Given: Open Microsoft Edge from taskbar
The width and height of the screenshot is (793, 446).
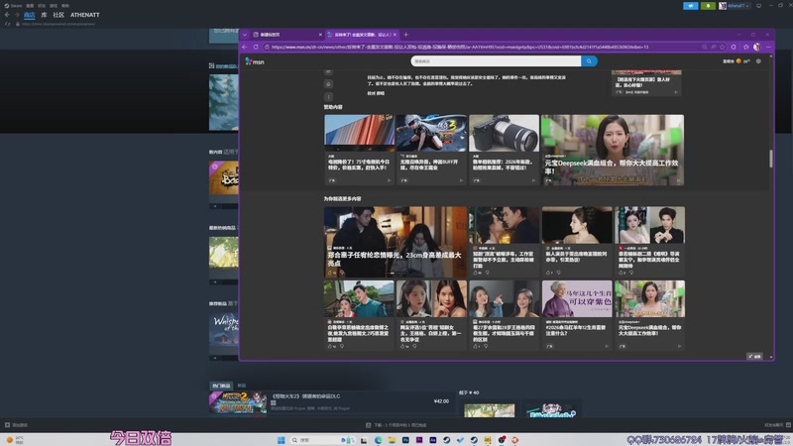Looking at the screenshot, I should point(378,440).
